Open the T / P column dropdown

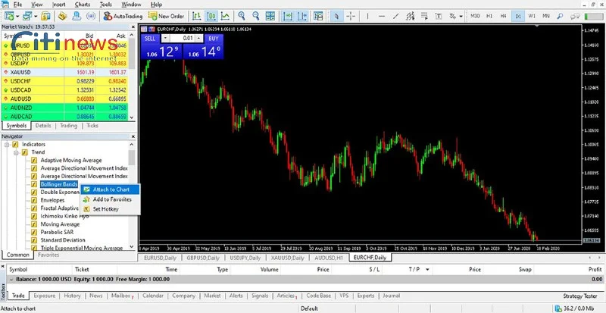click(427, 269)
